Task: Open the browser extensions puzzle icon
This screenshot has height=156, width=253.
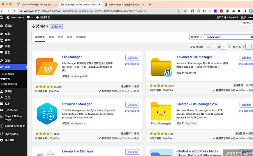Action: click(239, 11)
